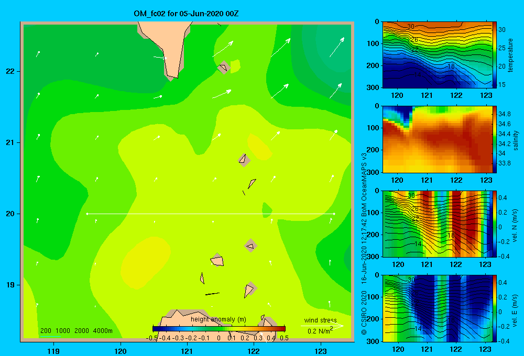Click the vel. E depth section plot
The height and width of the screenshot is (356, 524).
pos(438,308)
